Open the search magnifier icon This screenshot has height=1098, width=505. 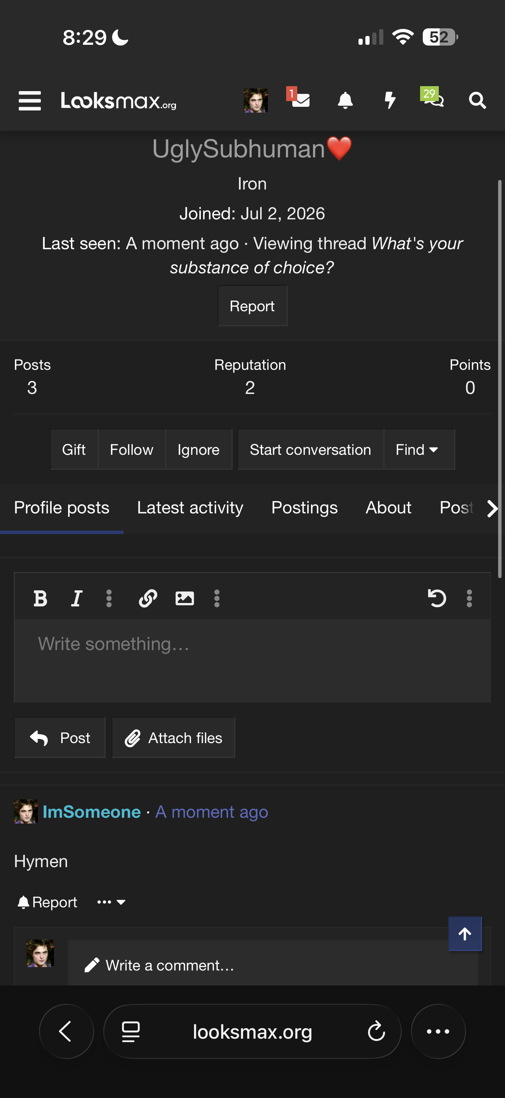477,101
